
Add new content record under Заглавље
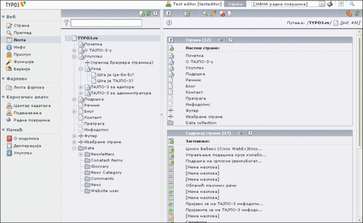[x=171, y=141]
